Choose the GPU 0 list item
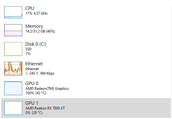The width and height of the screenshot is (172, 119). pyautogui.click(x=86, y=88)
